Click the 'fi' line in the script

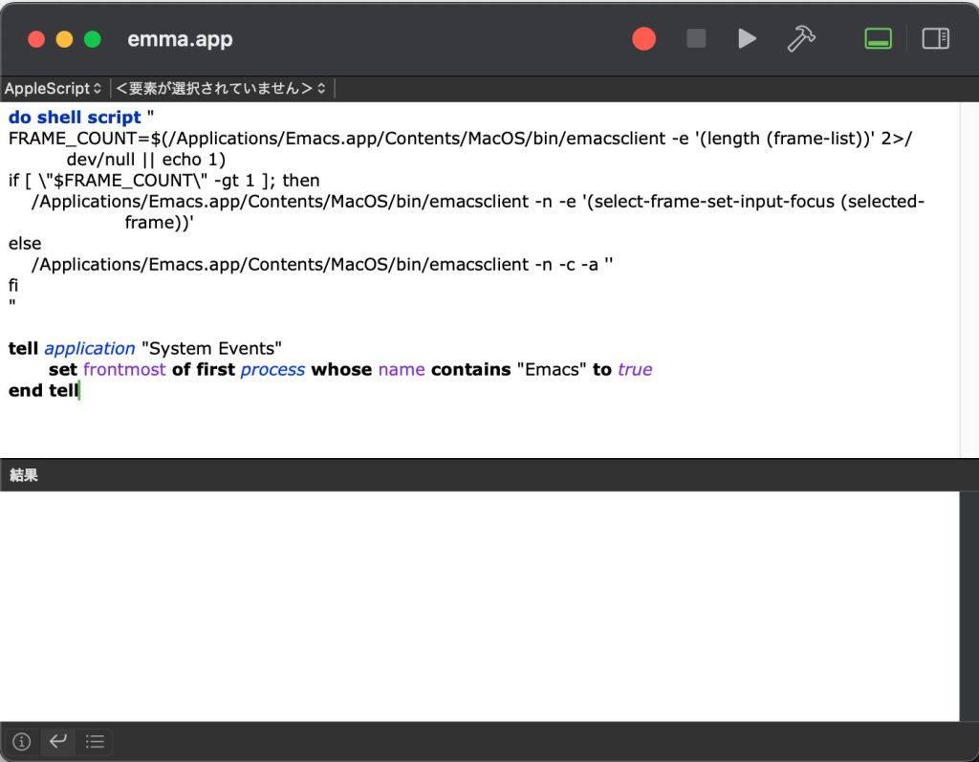pyautogui.click(x=13, y=286)
